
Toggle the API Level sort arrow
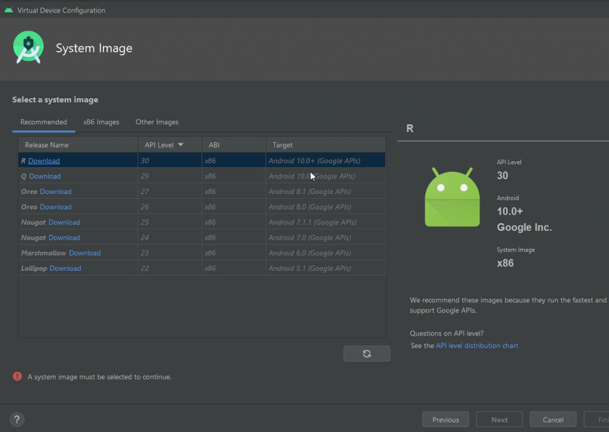point(181,145)
